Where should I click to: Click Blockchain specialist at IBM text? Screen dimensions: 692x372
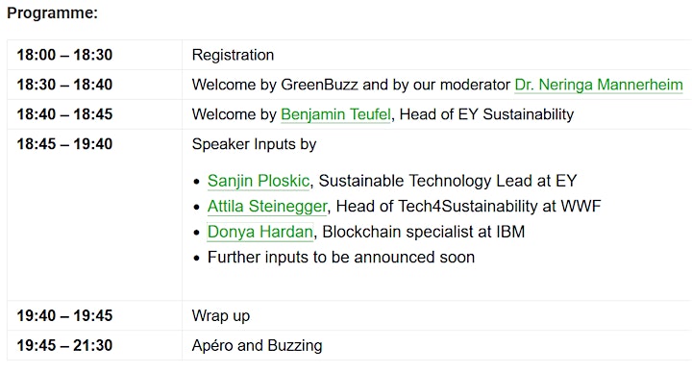point(424,232)
